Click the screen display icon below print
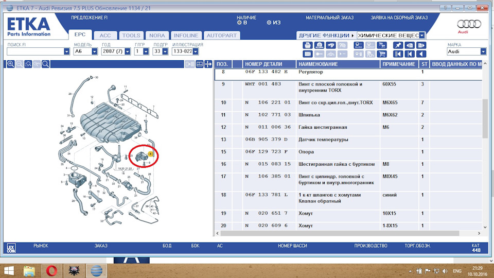This screenshot has width=494, height=278. tap(308, 54)
